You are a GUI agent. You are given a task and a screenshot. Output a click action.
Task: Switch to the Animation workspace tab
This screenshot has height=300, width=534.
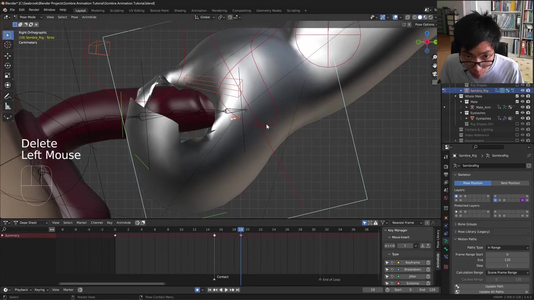(199, 10)
